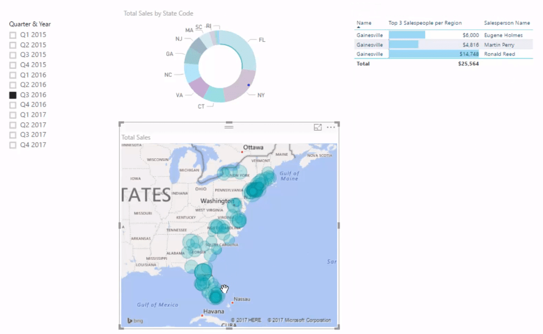Check the Q4 2015 slicer box
The image size is (543, 334).
13,65
